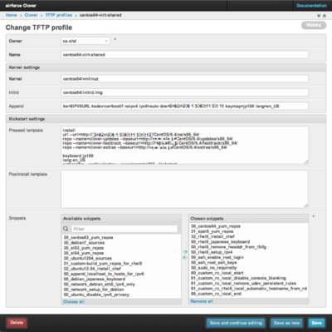
Task: Select chosen snippet 89_custom_rc_local_end
Action: click(x=216, y=294)
